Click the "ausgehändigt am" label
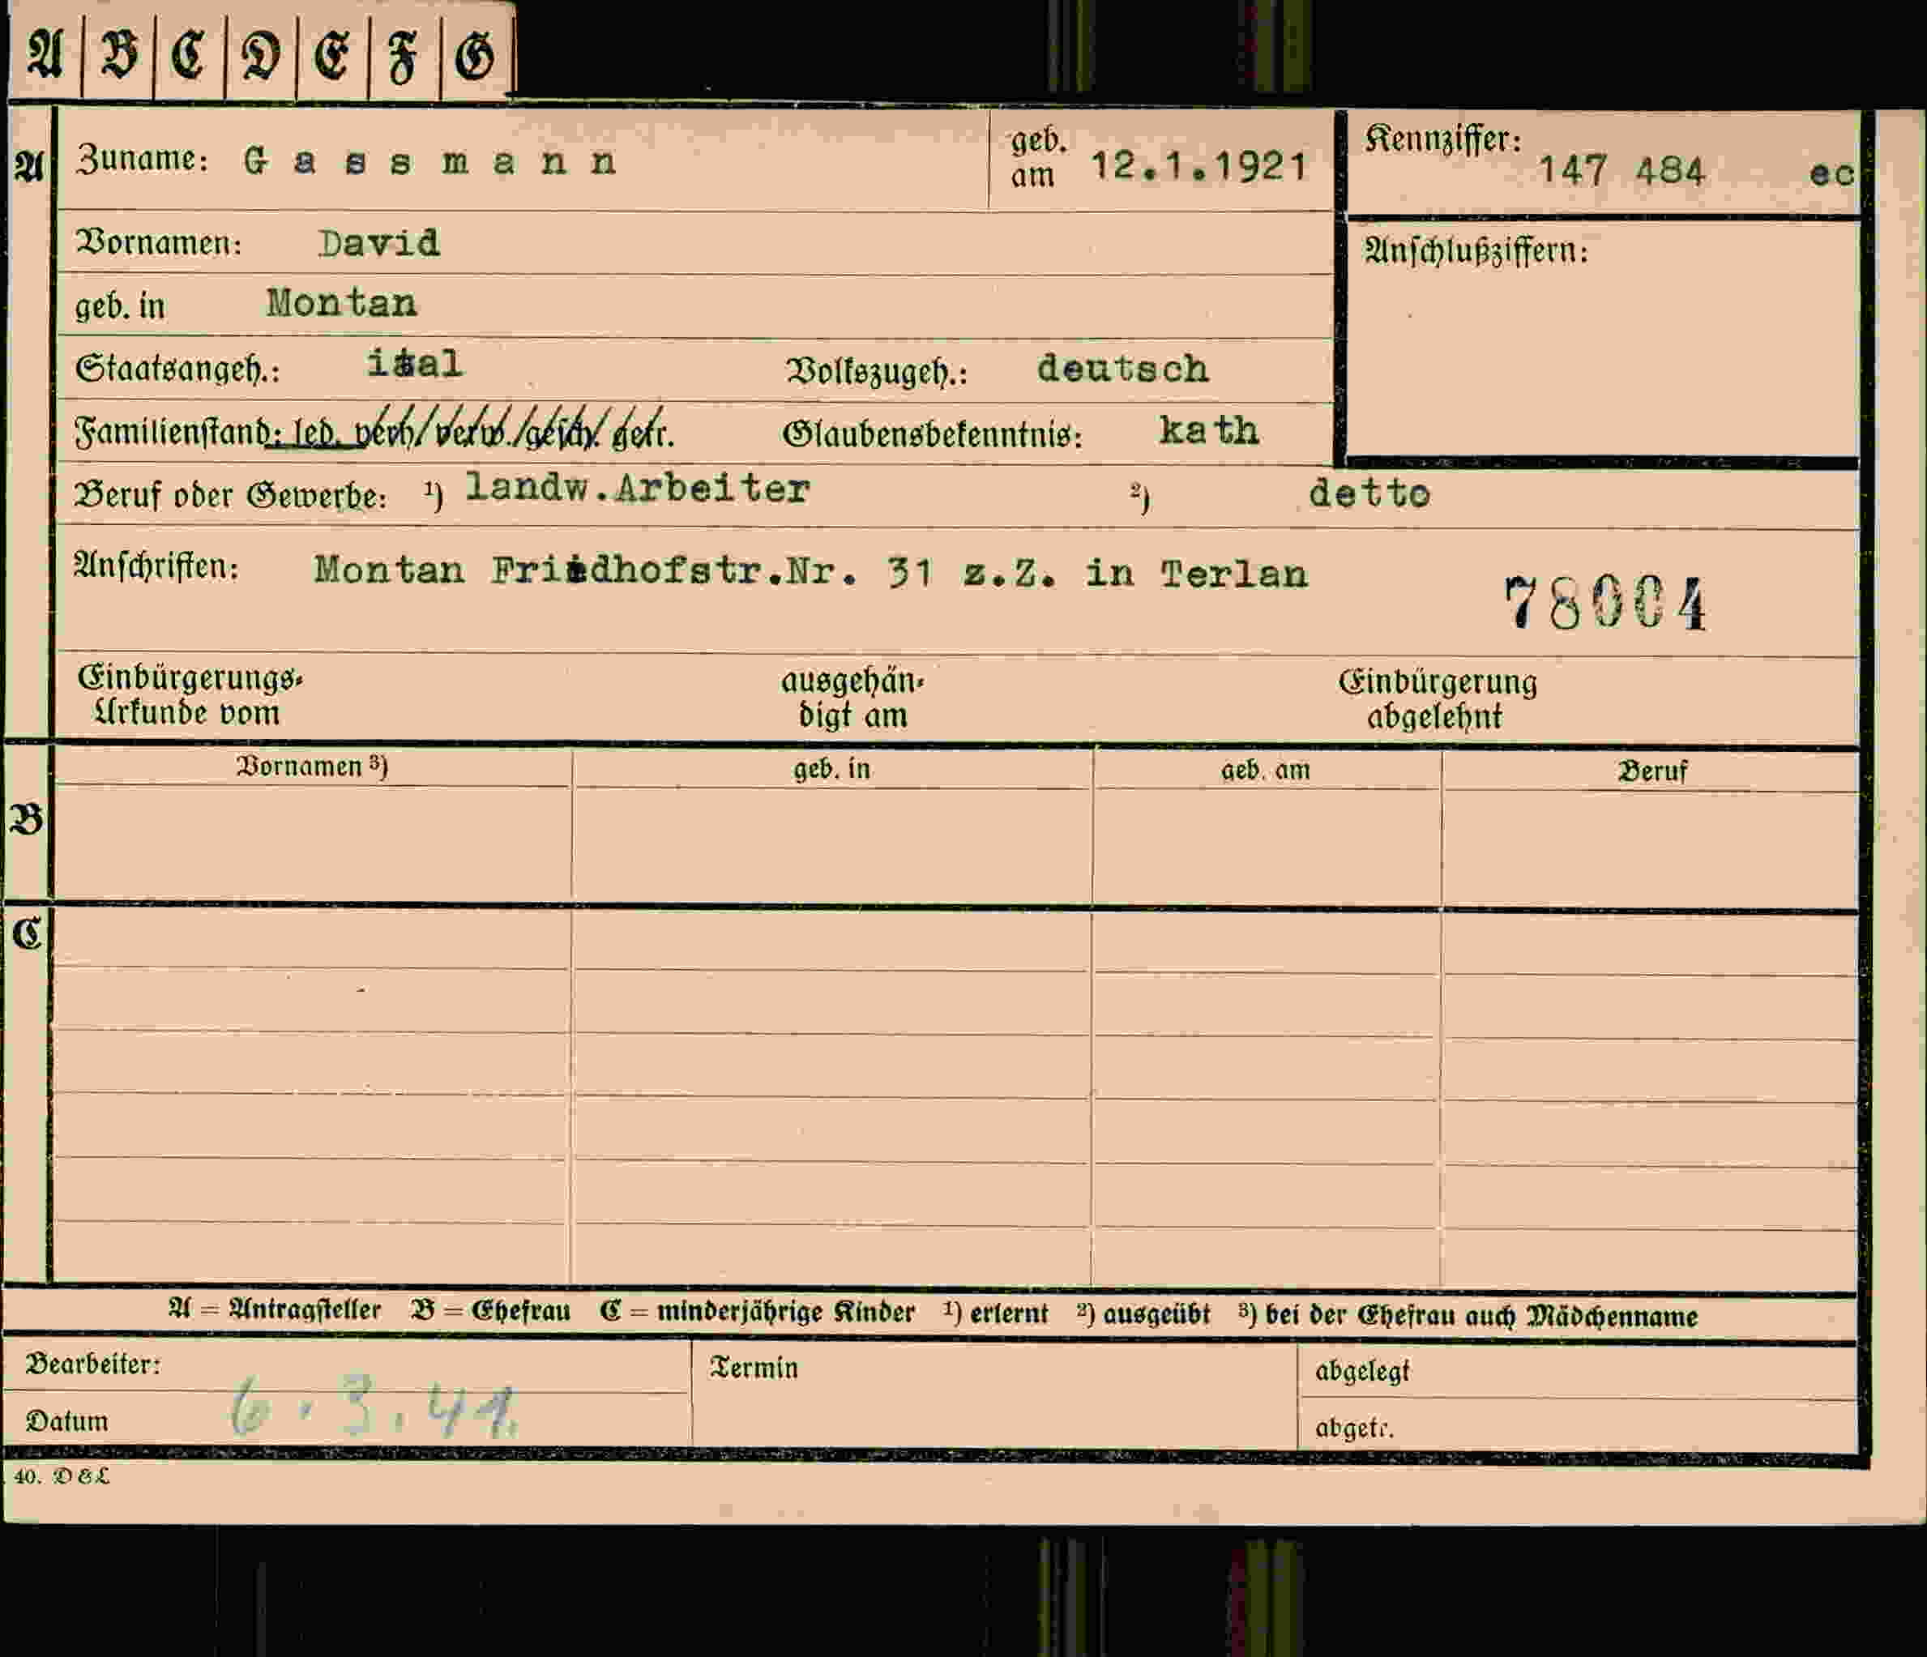 pos(852,698)
